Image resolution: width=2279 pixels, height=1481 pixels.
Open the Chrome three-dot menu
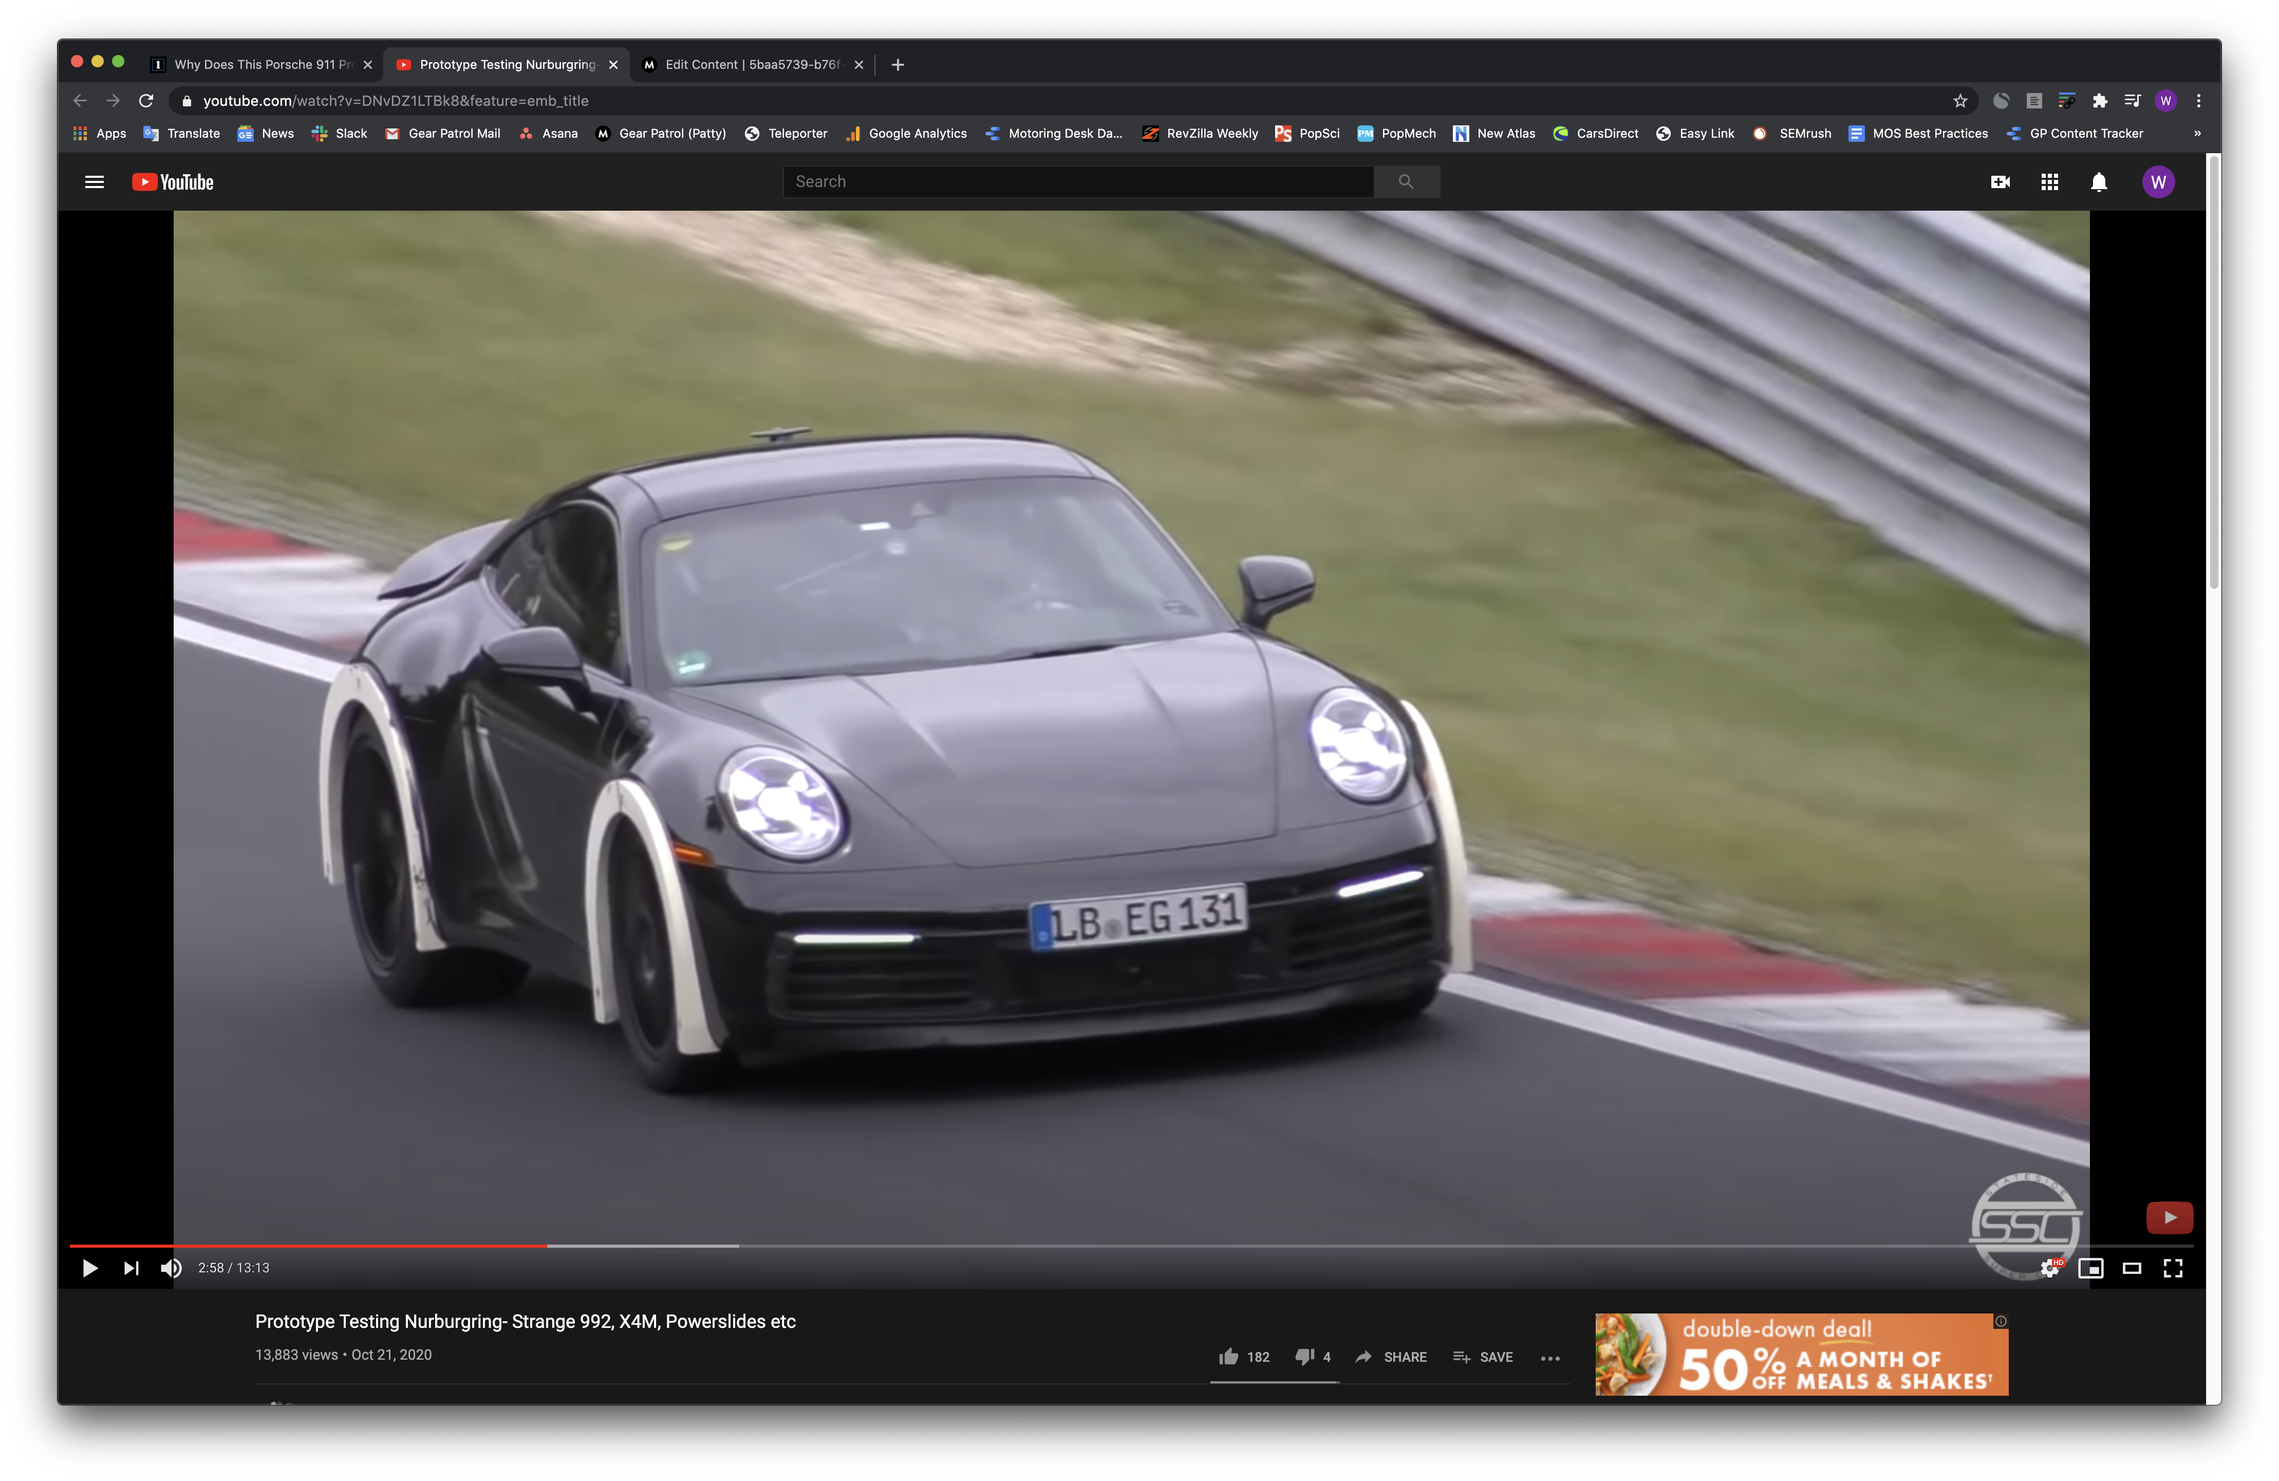click(2198, 101)
